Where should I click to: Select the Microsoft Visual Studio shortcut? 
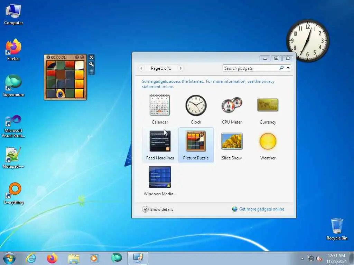[13, 126]
